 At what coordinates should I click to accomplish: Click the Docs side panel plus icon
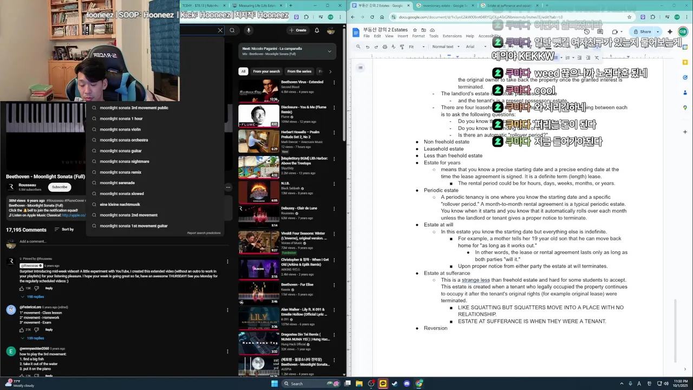pos(685,132)
